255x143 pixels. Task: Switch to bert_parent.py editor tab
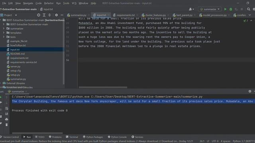184,15
